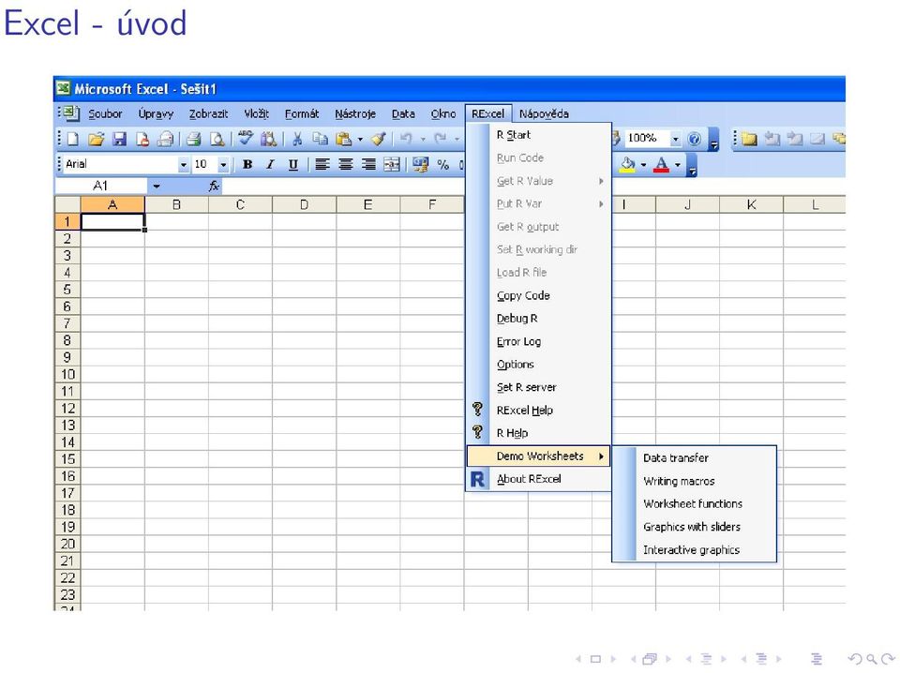Open the Vložit menu

(x=256, y=113)
